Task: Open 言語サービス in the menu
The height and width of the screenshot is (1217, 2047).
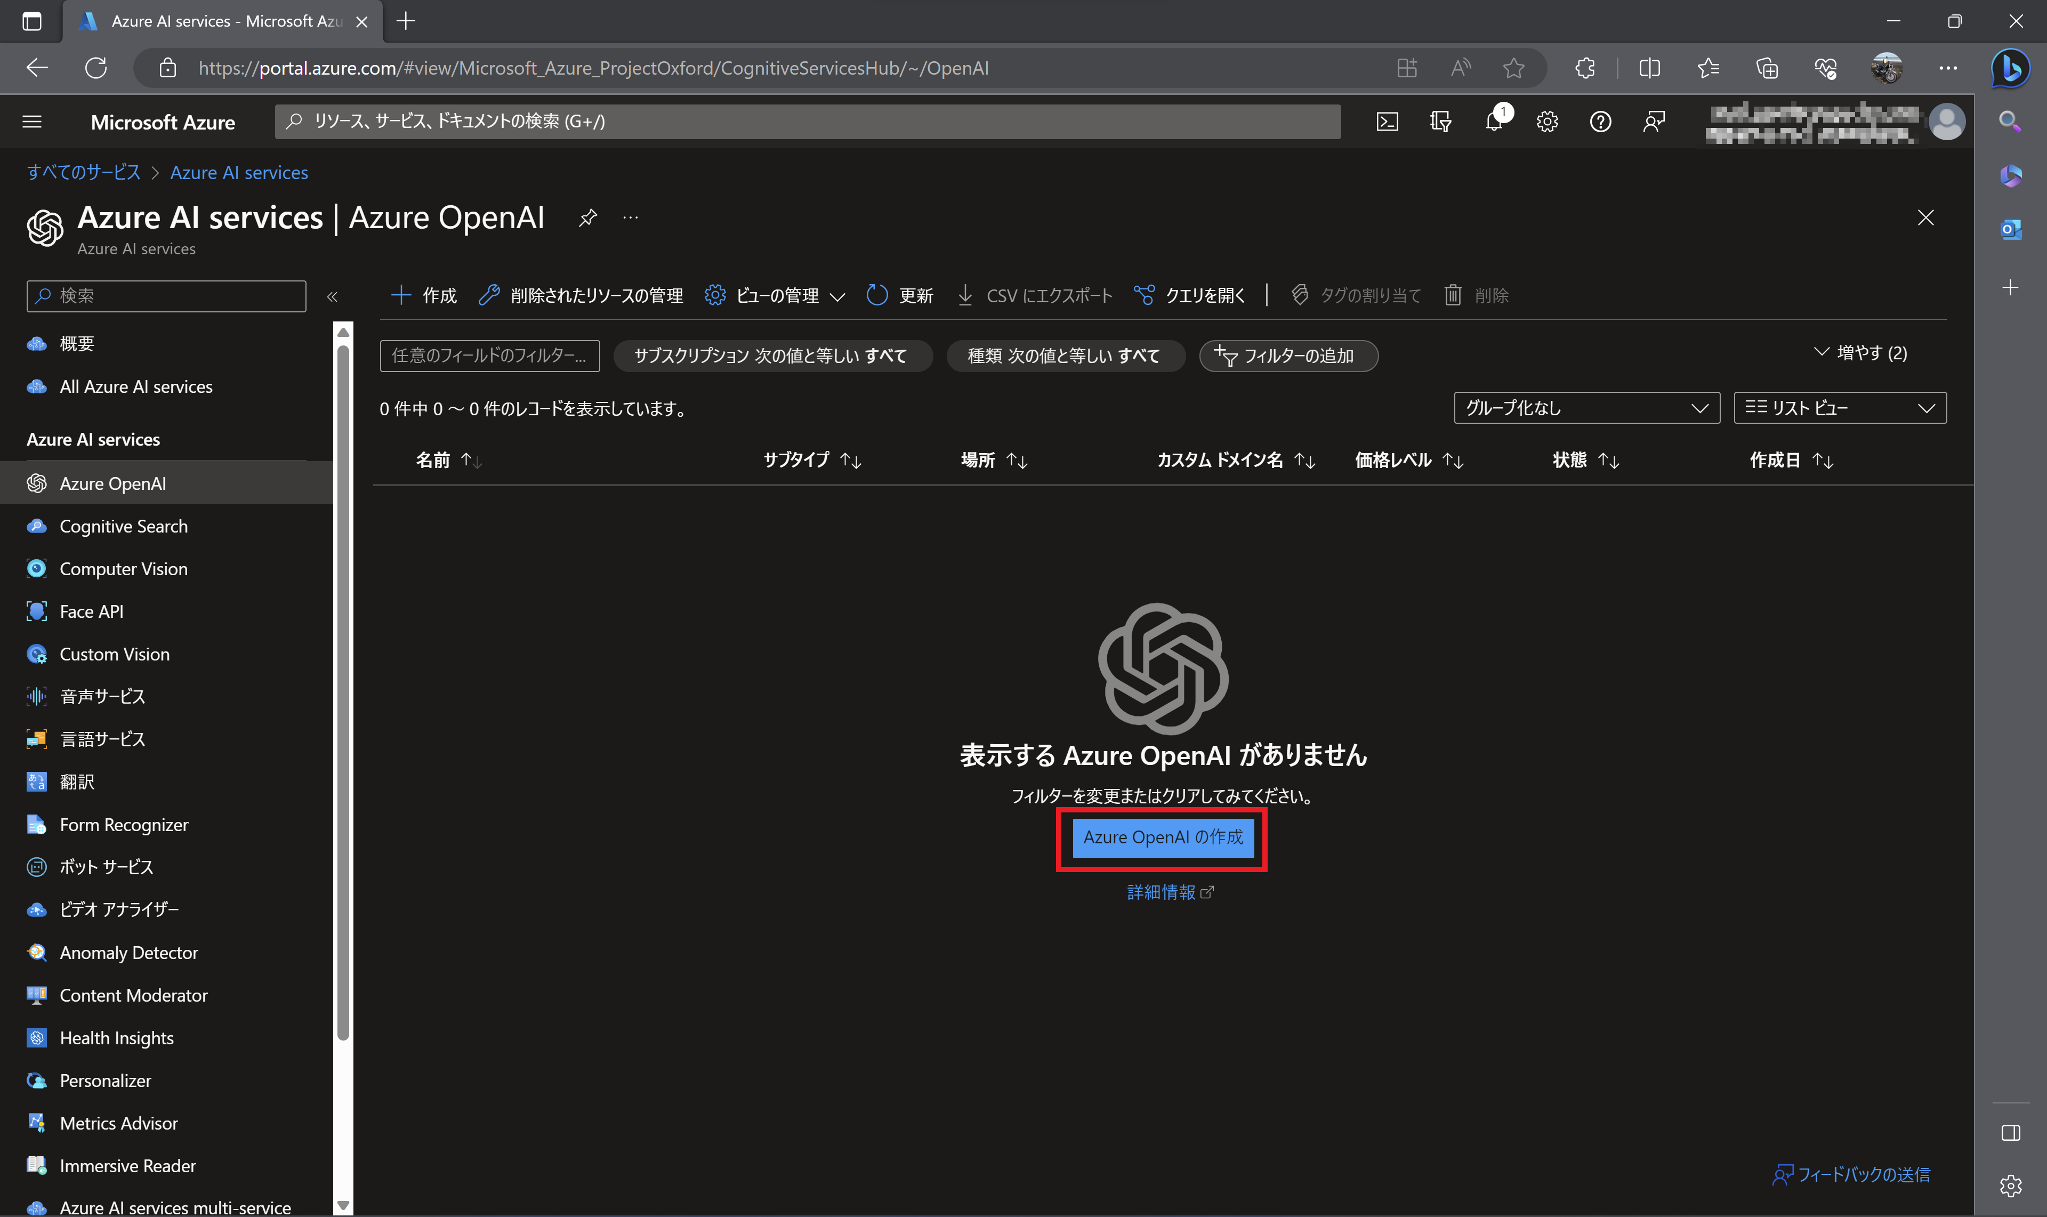Action: coord(166,739)
